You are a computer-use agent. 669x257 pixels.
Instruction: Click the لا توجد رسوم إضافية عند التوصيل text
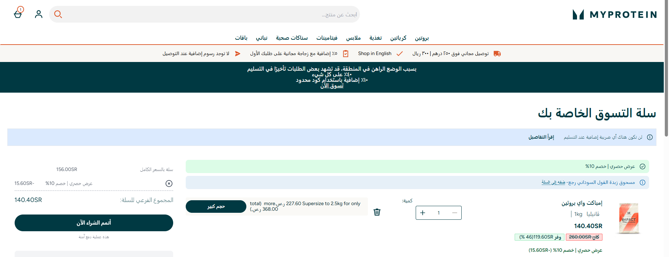(x=196, y=54)
